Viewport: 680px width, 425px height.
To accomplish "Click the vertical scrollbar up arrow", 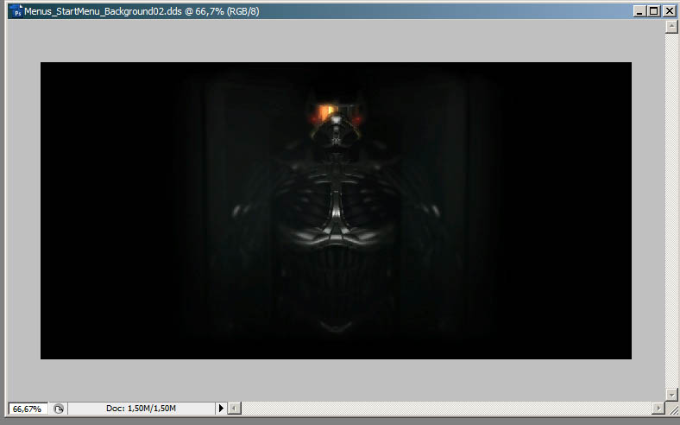I will point(671,27).
